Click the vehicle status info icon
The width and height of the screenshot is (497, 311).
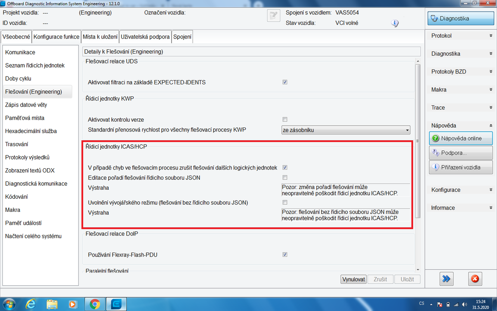tap(395, 23)
